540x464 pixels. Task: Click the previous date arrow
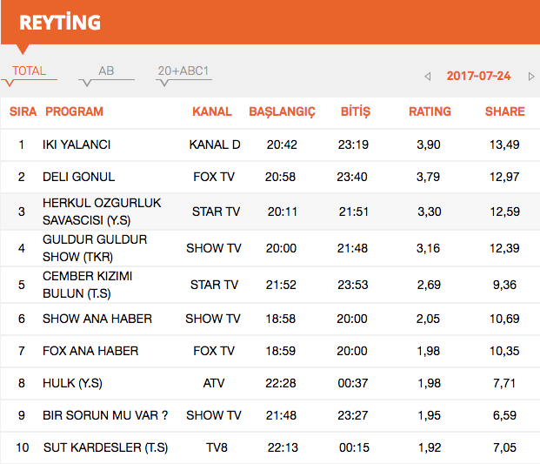tap(428, 77)
